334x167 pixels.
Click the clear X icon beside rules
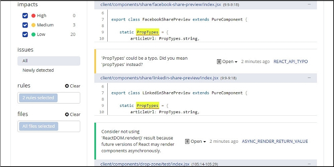point(67,86)
